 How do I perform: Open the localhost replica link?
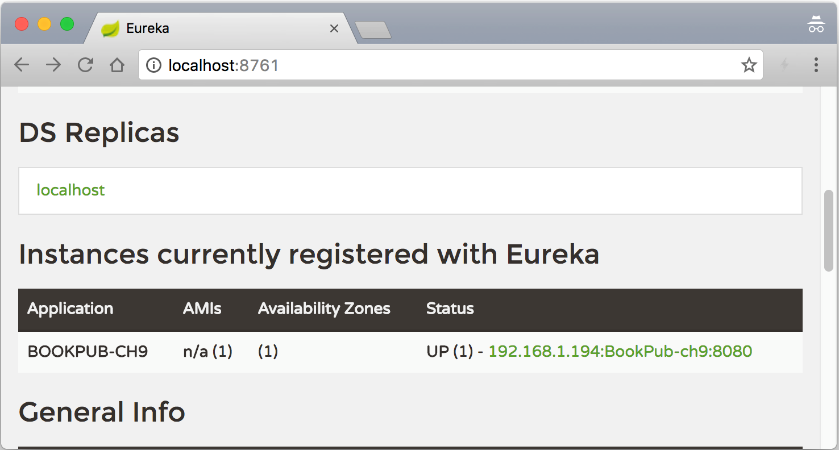70,190
